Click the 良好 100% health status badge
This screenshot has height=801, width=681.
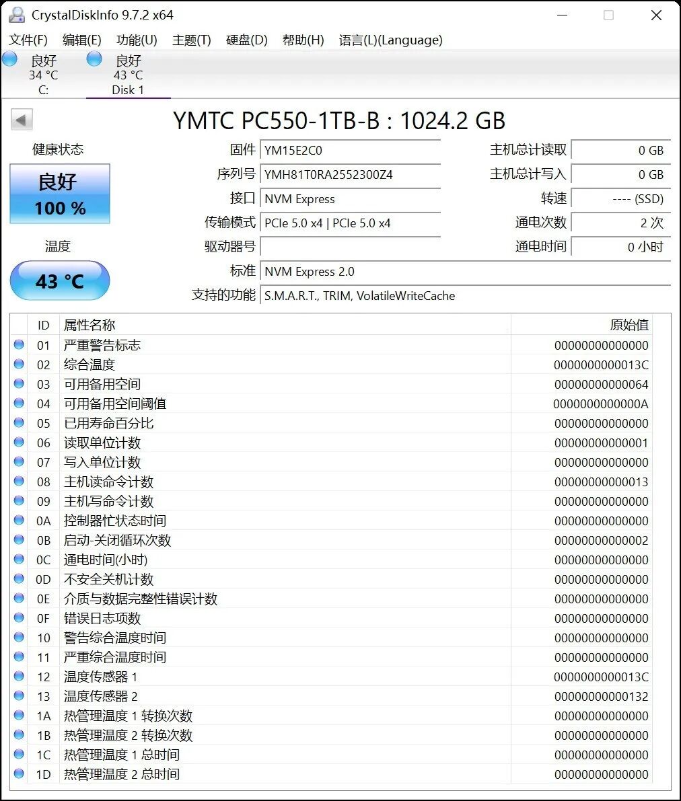(x=59, y=194)
